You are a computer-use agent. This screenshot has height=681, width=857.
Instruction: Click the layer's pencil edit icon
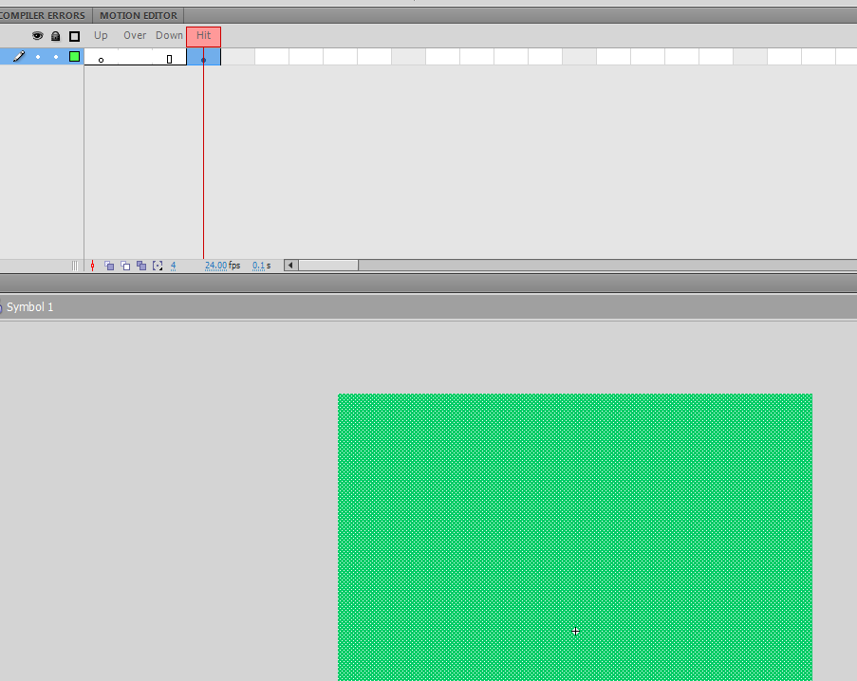coord(19,56)
